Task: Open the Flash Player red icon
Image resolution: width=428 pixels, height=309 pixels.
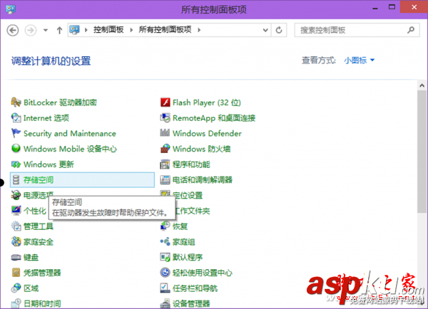Action: click(165, 103)
